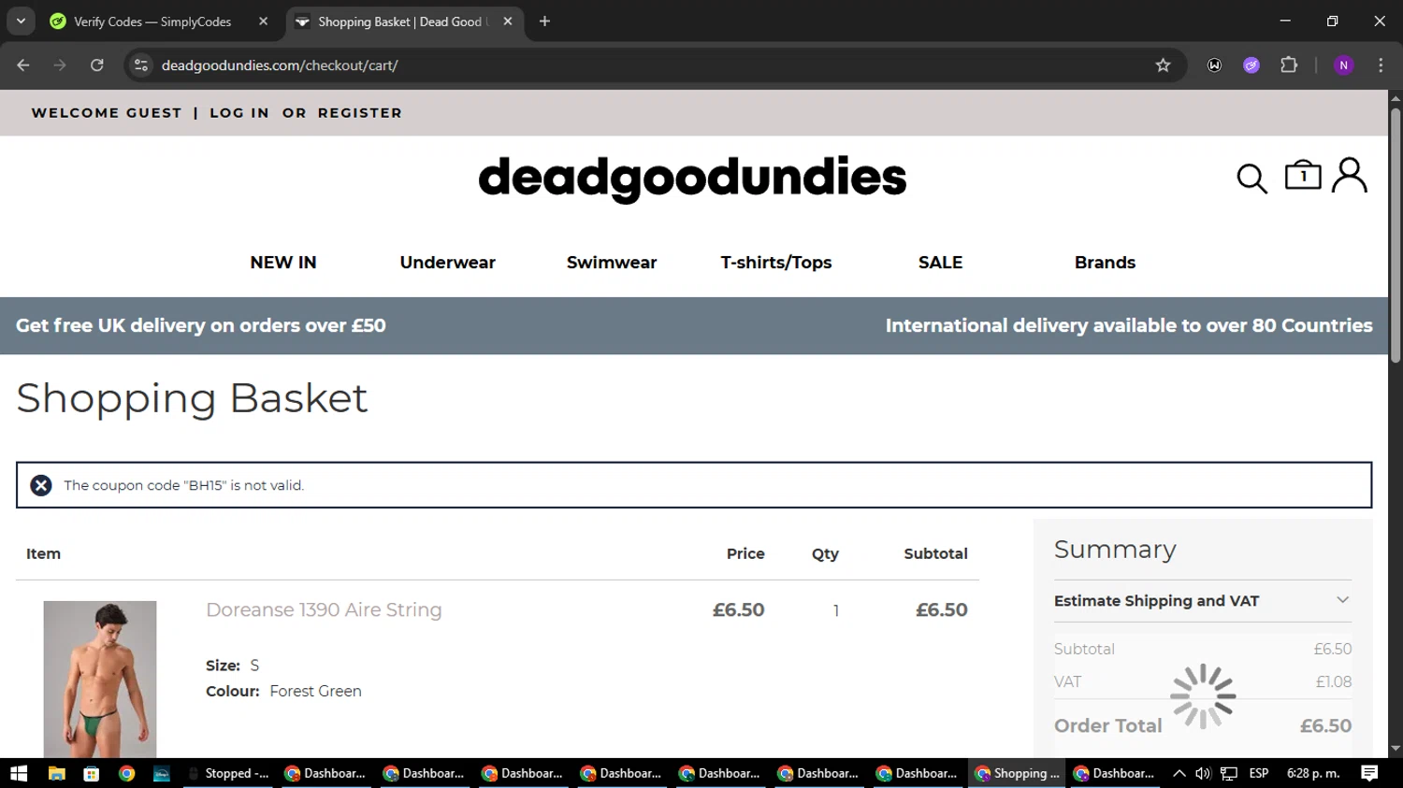Click the cart quantity value 1
The width and height of the screenshot is (1403, 788).
pos(836,610)
